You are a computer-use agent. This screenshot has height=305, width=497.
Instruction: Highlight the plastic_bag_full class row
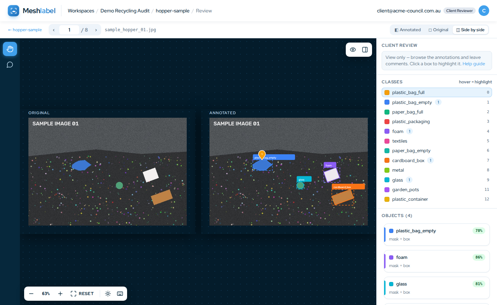tap(437, 93)
